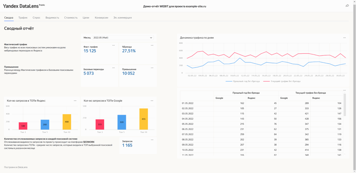The width and height of the screenshot is (356, 173).
Task: Click the share arrow icon in header
Action: click(347, 6)
